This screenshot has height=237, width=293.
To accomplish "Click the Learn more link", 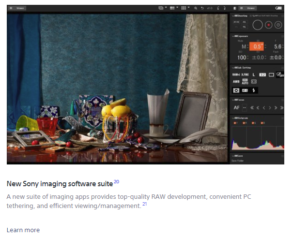I will (x=23, y=230).
